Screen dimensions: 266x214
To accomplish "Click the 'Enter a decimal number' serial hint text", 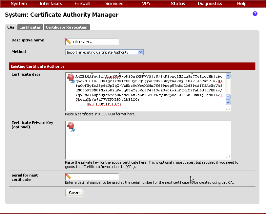I will [x=149, y=182].
